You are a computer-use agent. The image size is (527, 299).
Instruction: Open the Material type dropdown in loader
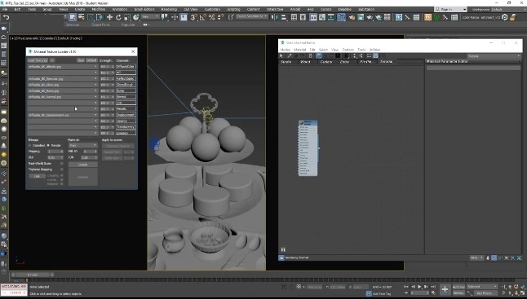click(x=82, y=145)
